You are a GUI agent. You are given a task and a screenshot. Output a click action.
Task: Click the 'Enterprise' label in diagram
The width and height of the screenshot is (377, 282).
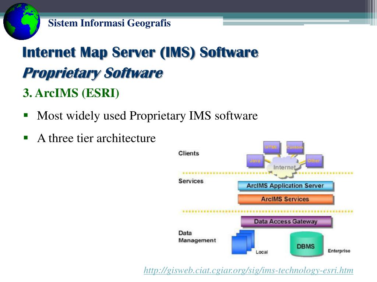click(x=339, y=251)
